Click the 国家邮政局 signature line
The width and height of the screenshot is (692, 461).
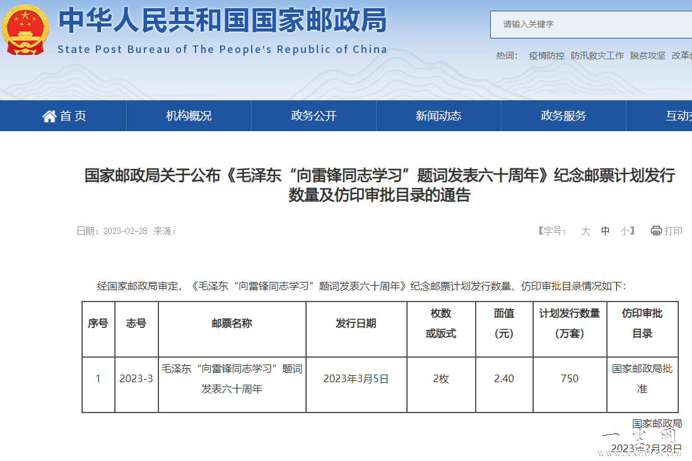tap(657, 424)
